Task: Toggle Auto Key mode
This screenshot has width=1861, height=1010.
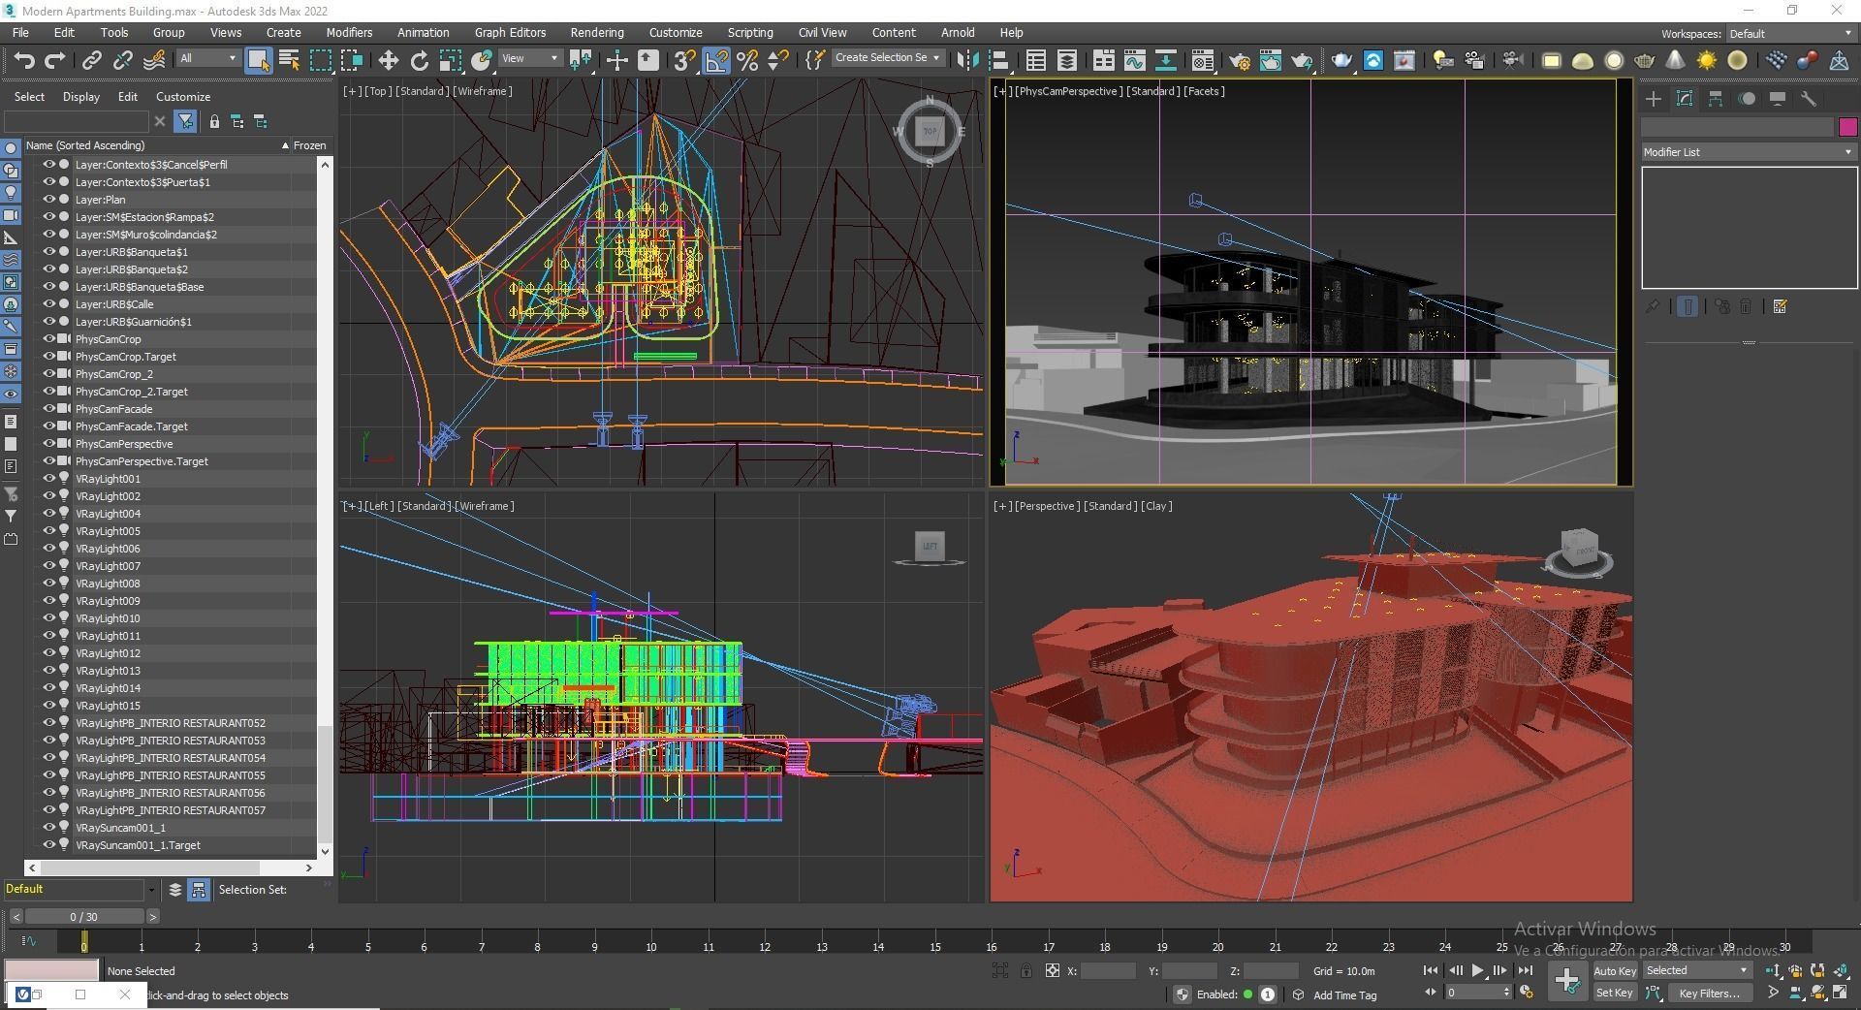Action: pos(1615,970)
